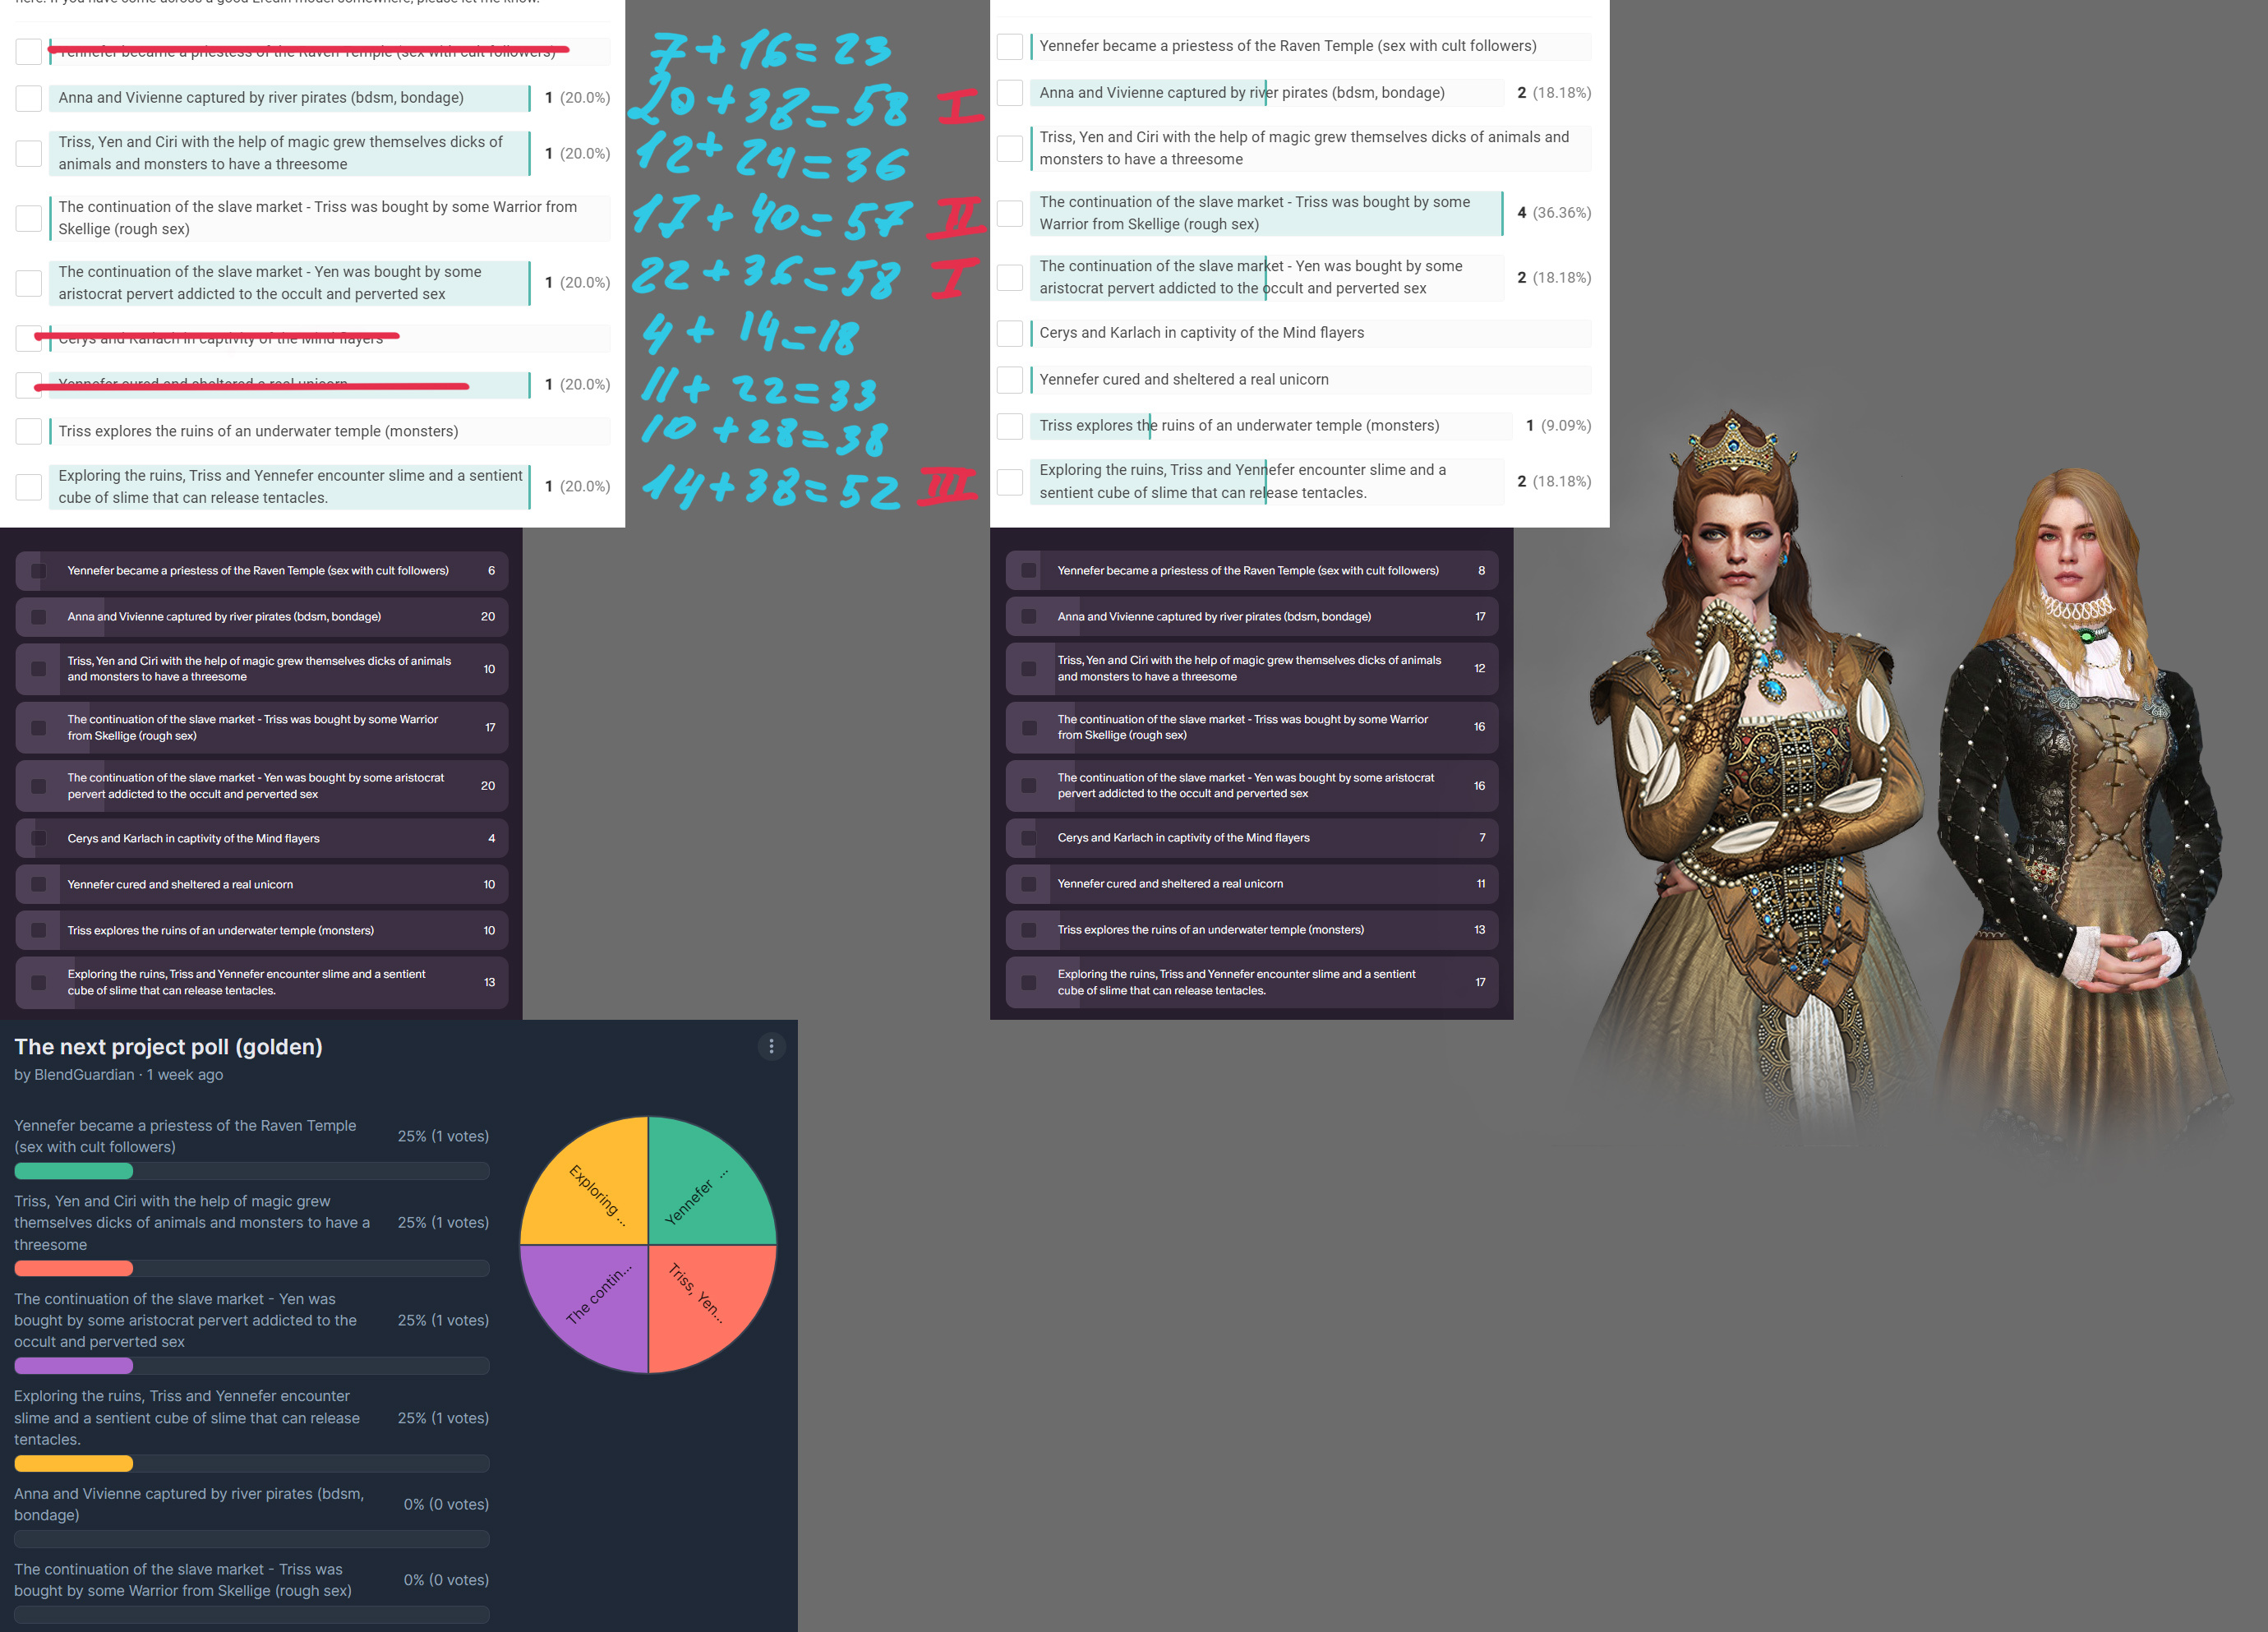Check sentient slime cube box in top-right white poll

(1010, 481)
